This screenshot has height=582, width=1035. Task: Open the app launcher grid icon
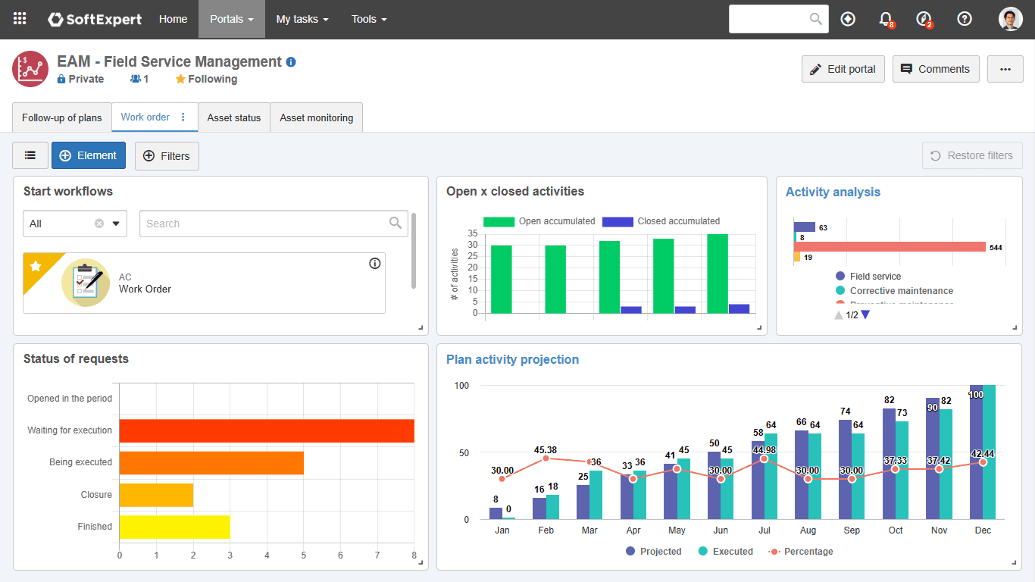[x=19, y=19]
